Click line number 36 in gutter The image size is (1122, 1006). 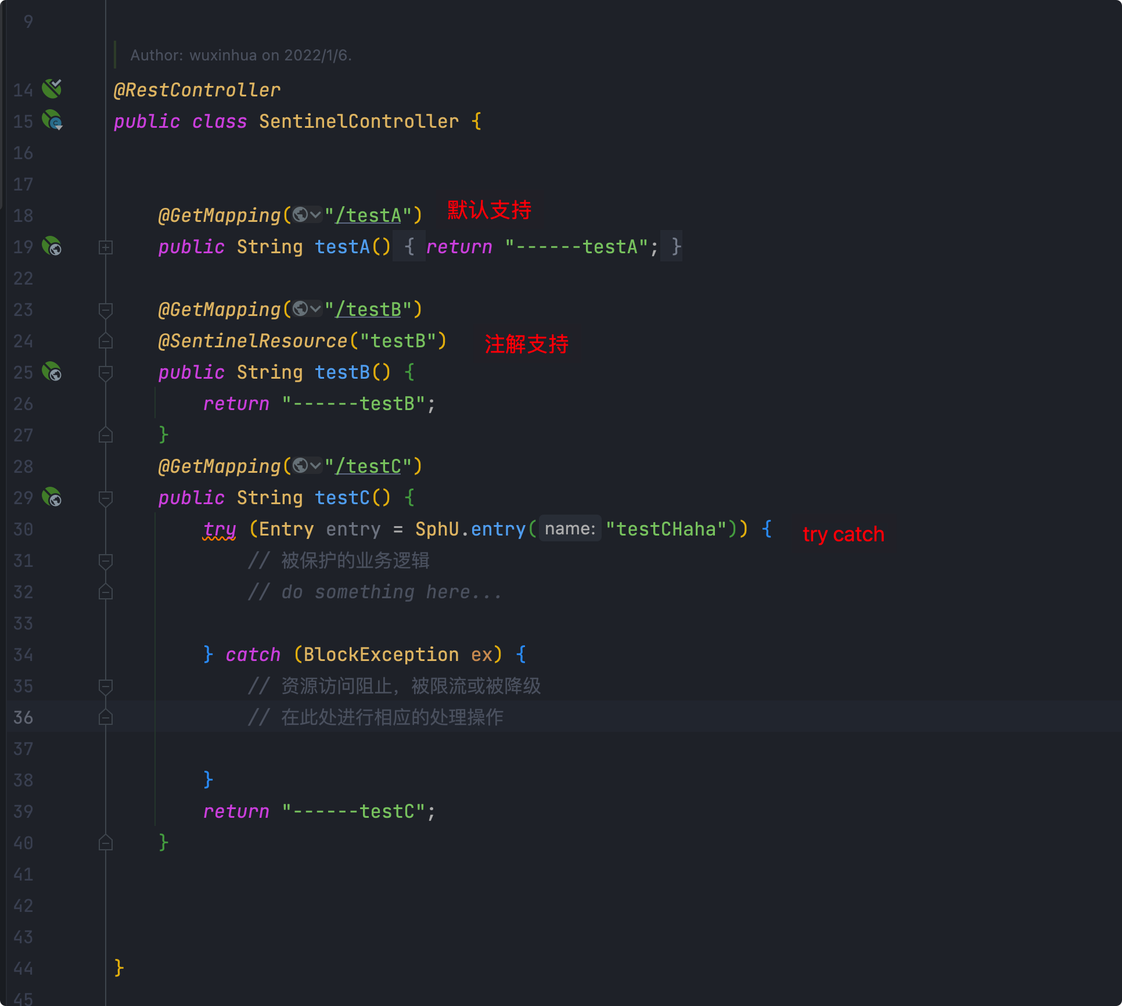[23, 717]
